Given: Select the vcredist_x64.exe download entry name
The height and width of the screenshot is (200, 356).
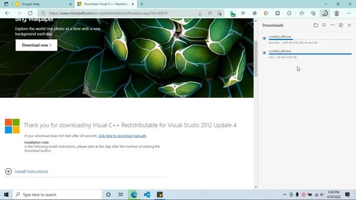Looking at the screenshot, I should (x=280, y=51).
